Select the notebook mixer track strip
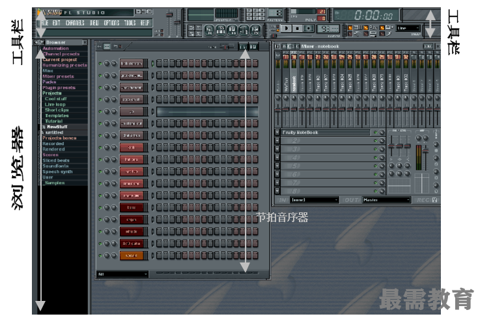Image resolution: width=478 pixels, height=325 pixels. 294,73
